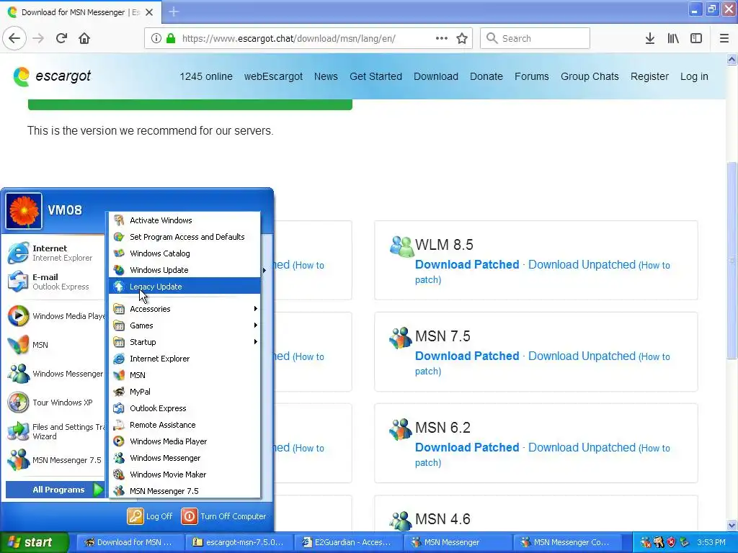
Task: Switch to MSN Messenger taskbar button
Action: pyautogui.click(x=458, y=542)
